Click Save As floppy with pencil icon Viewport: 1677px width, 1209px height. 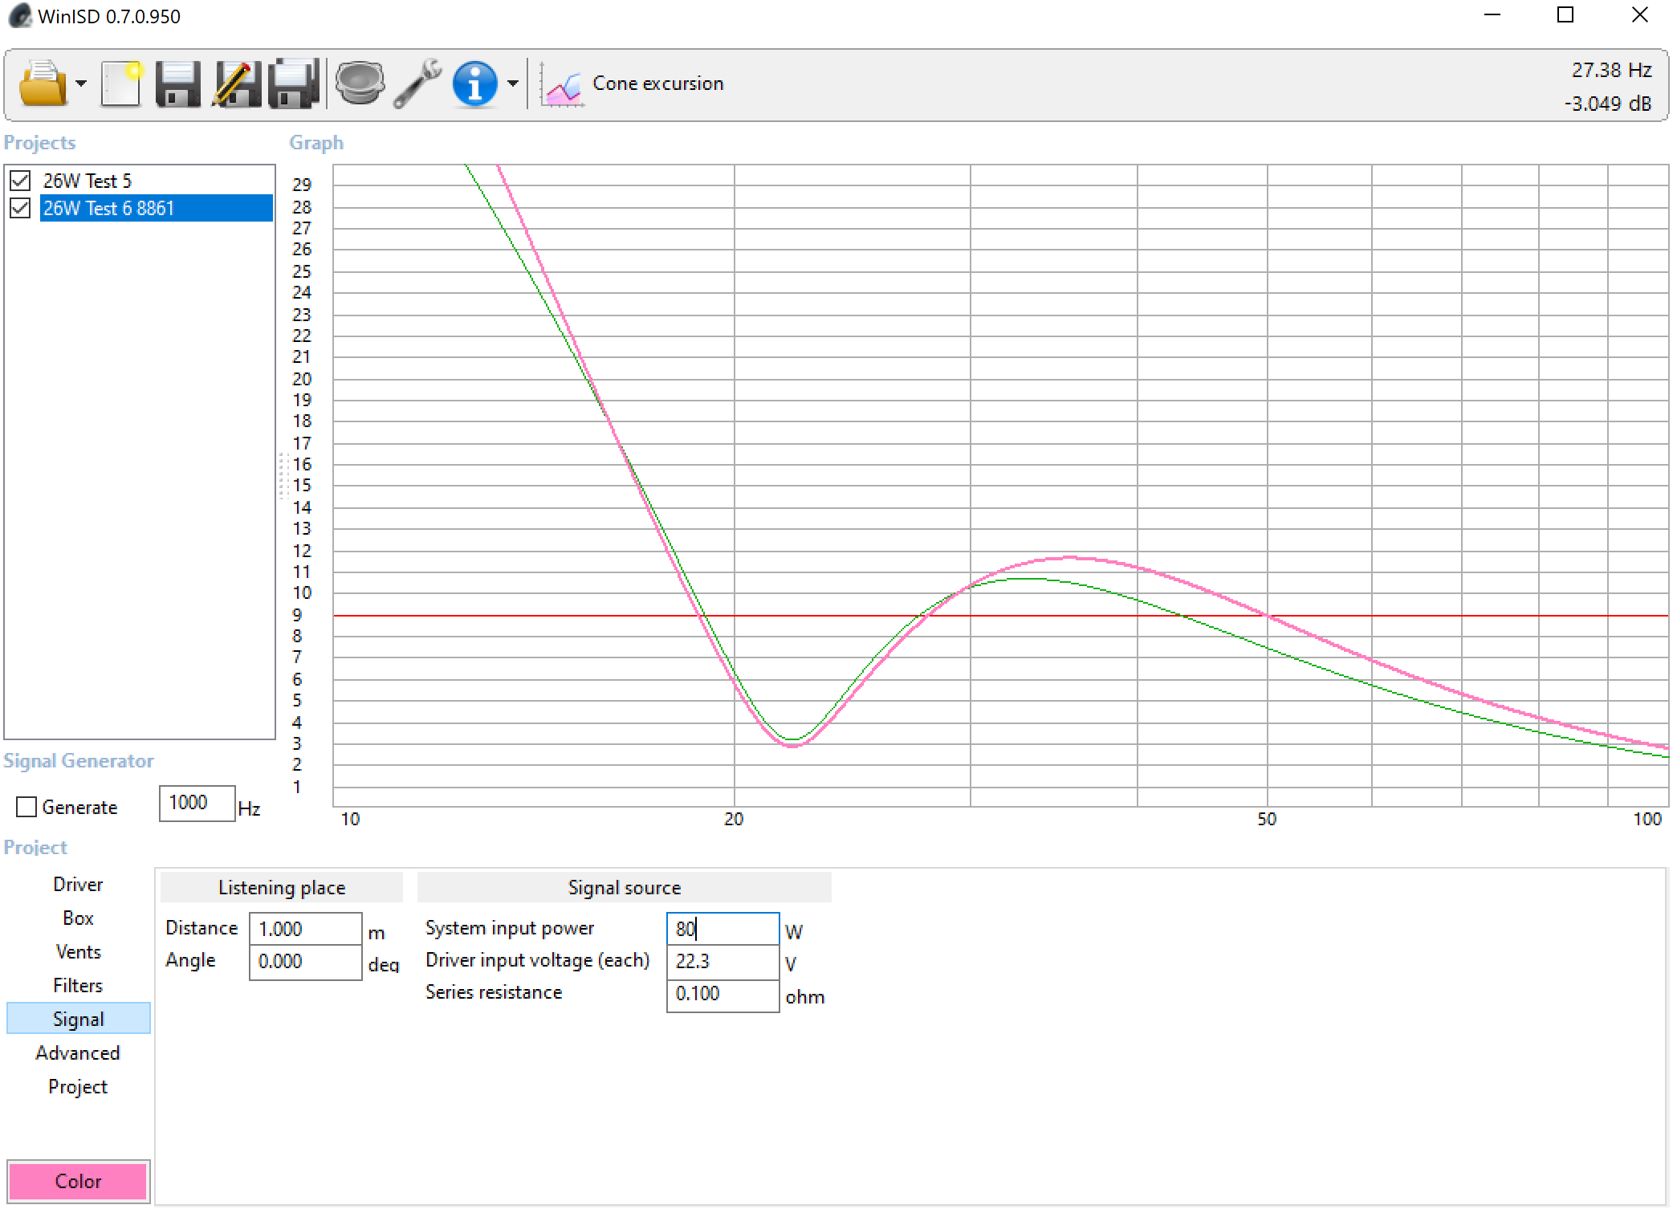point(236,83)
